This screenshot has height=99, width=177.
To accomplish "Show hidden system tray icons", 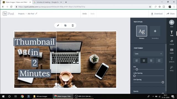I will (153, 96).
